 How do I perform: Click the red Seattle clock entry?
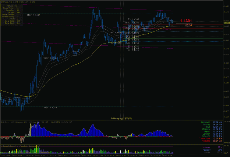click(x=212, y=141)
